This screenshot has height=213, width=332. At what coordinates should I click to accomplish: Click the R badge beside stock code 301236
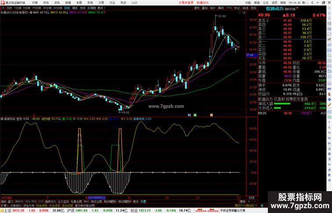click(297, 8)
